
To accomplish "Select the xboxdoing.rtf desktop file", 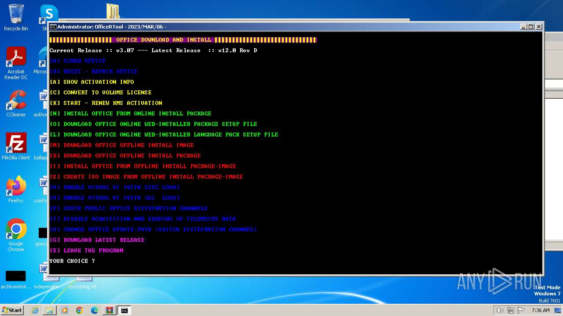I will (x=82, y=284).
